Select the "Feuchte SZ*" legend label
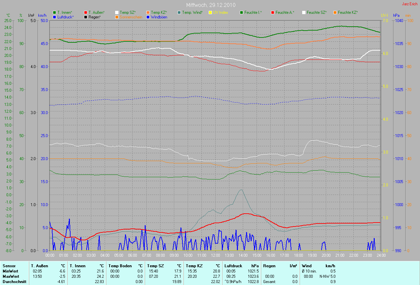The height and width of the screenshot is (285, 420). (x=317, y=12)
